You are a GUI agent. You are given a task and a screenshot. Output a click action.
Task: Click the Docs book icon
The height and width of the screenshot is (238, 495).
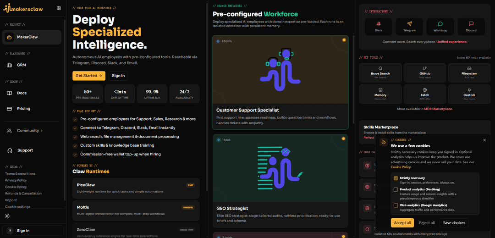click(x=10, y=93)
